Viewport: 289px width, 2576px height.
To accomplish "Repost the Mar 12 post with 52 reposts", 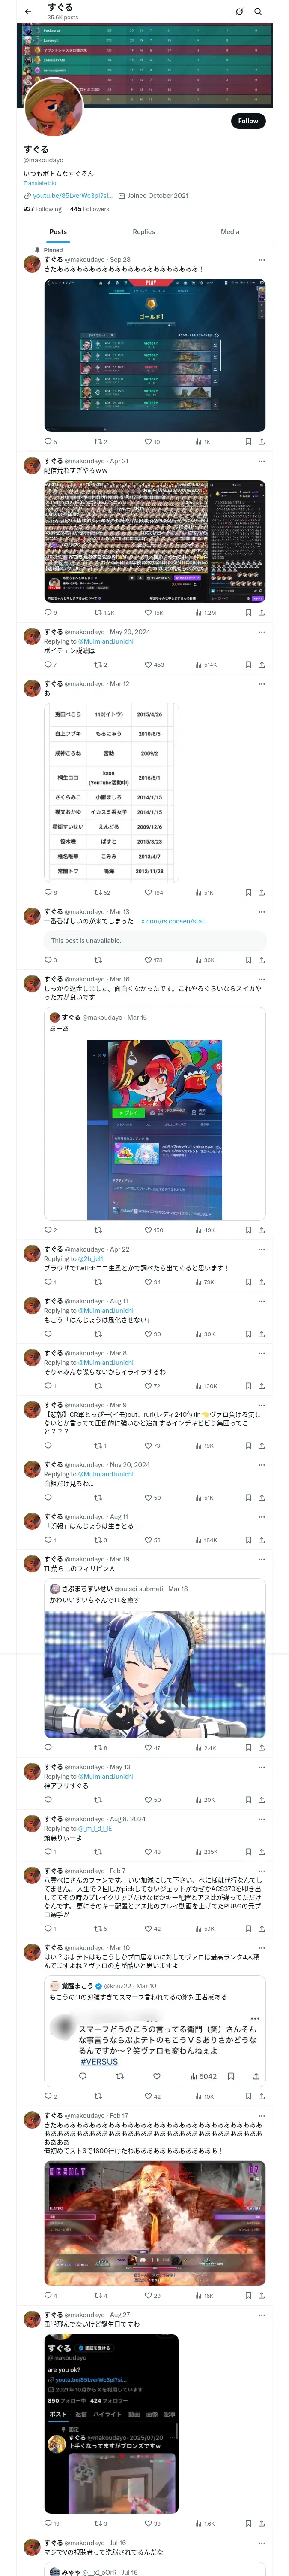I will (101, 892).
